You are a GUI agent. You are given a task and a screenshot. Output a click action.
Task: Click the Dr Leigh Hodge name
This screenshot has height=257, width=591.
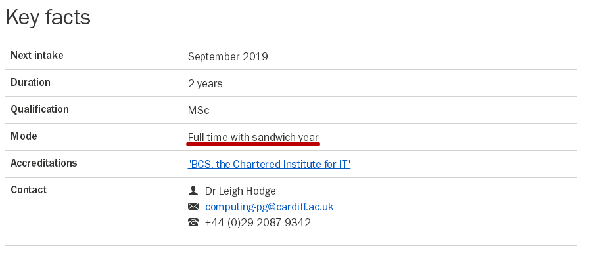241,191
